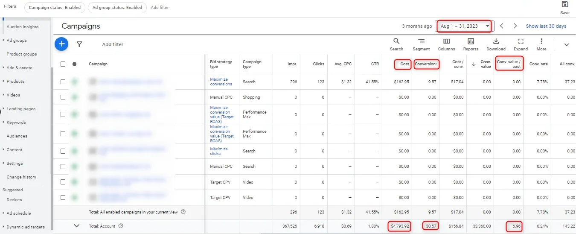Select the Maximize conversions Search campaign checkbox
This screenshot has width=576, height=234.
point(63,82)
